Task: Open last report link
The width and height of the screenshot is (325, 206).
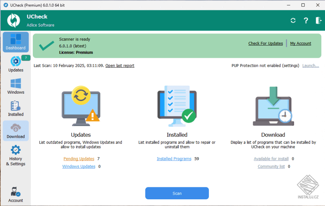Action: click(x=120, y=66)
